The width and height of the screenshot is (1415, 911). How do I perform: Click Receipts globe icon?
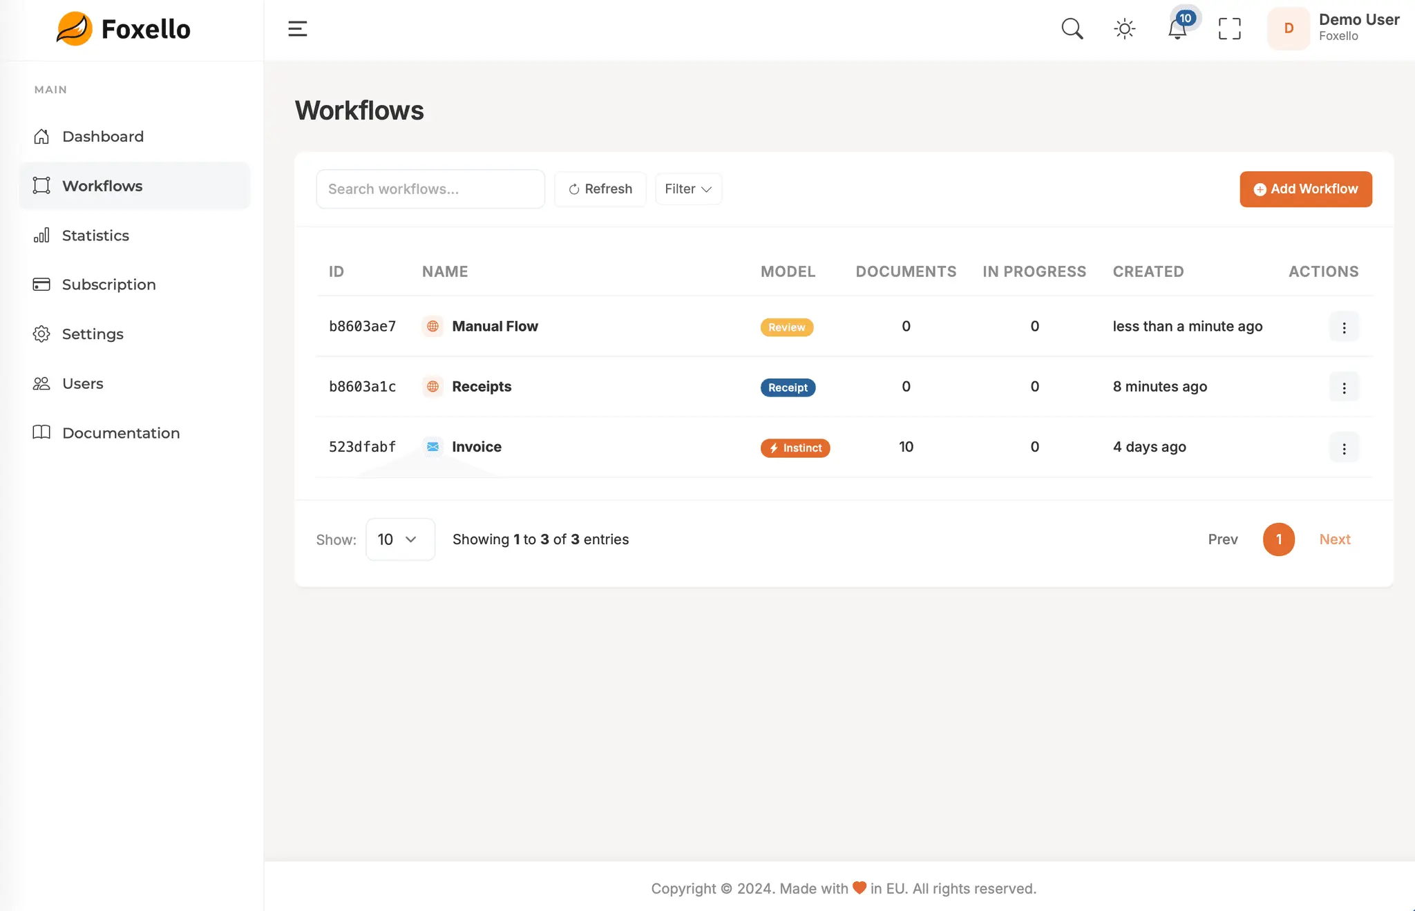click(433, 386)
